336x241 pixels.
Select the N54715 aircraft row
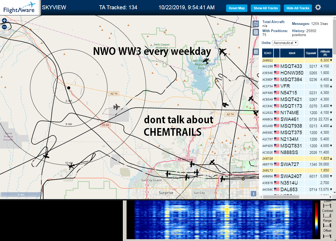click(297, 93)
